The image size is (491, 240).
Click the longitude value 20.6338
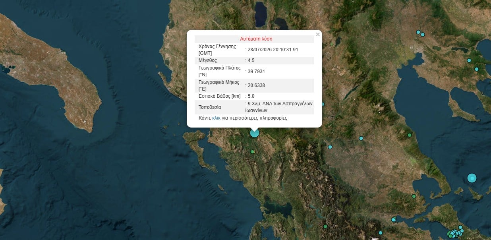(256, 85)
